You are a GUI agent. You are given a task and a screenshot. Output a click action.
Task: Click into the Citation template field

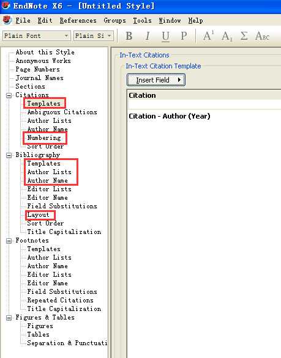tap(204, 105)
